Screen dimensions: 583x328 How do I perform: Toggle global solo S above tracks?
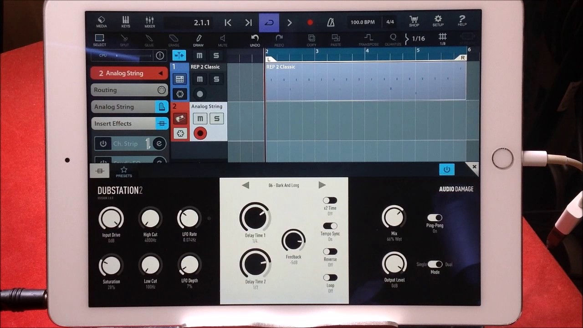pyautogui.click(x=216, y=56)
